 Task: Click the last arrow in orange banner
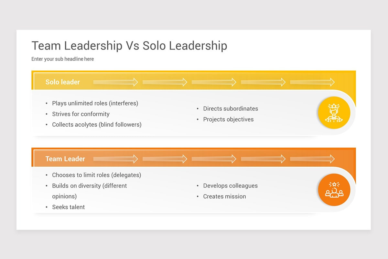click(312, 159)
